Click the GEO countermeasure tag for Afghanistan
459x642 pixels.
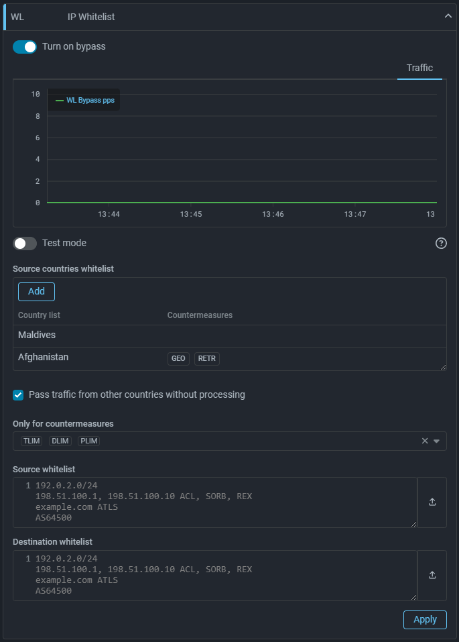178,359
